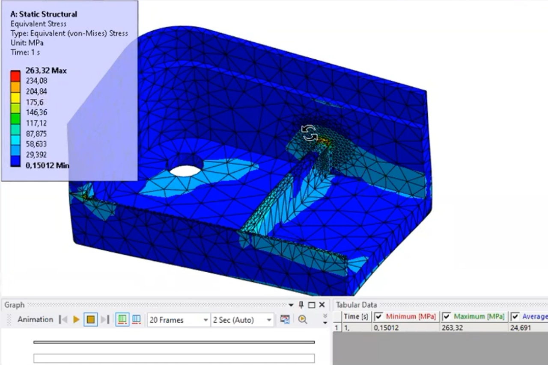Play the stress result animation

[76, 320]
